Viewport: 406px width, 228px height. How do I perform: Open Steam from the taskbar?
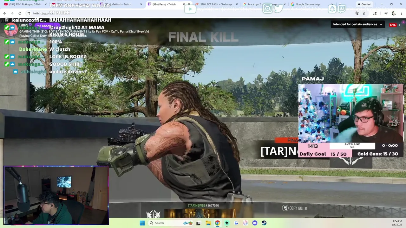(264, 223)
